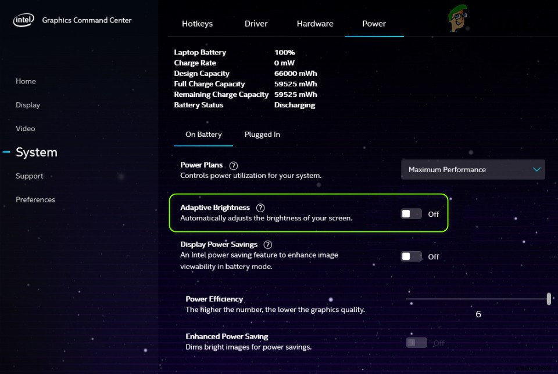Go to Home in sidebar
This screenshot has height=374, width=558.
tap(26, 81)
